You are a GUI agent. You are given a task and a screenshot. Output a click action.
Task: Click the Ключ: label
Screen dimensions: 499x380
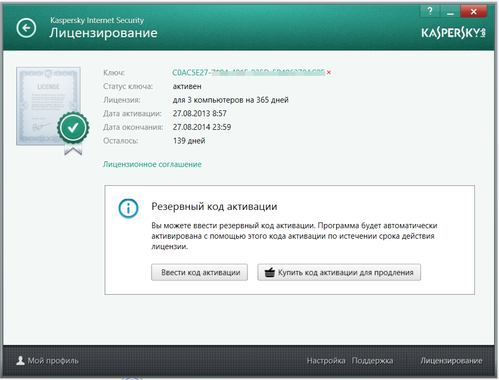click(114, 73)
